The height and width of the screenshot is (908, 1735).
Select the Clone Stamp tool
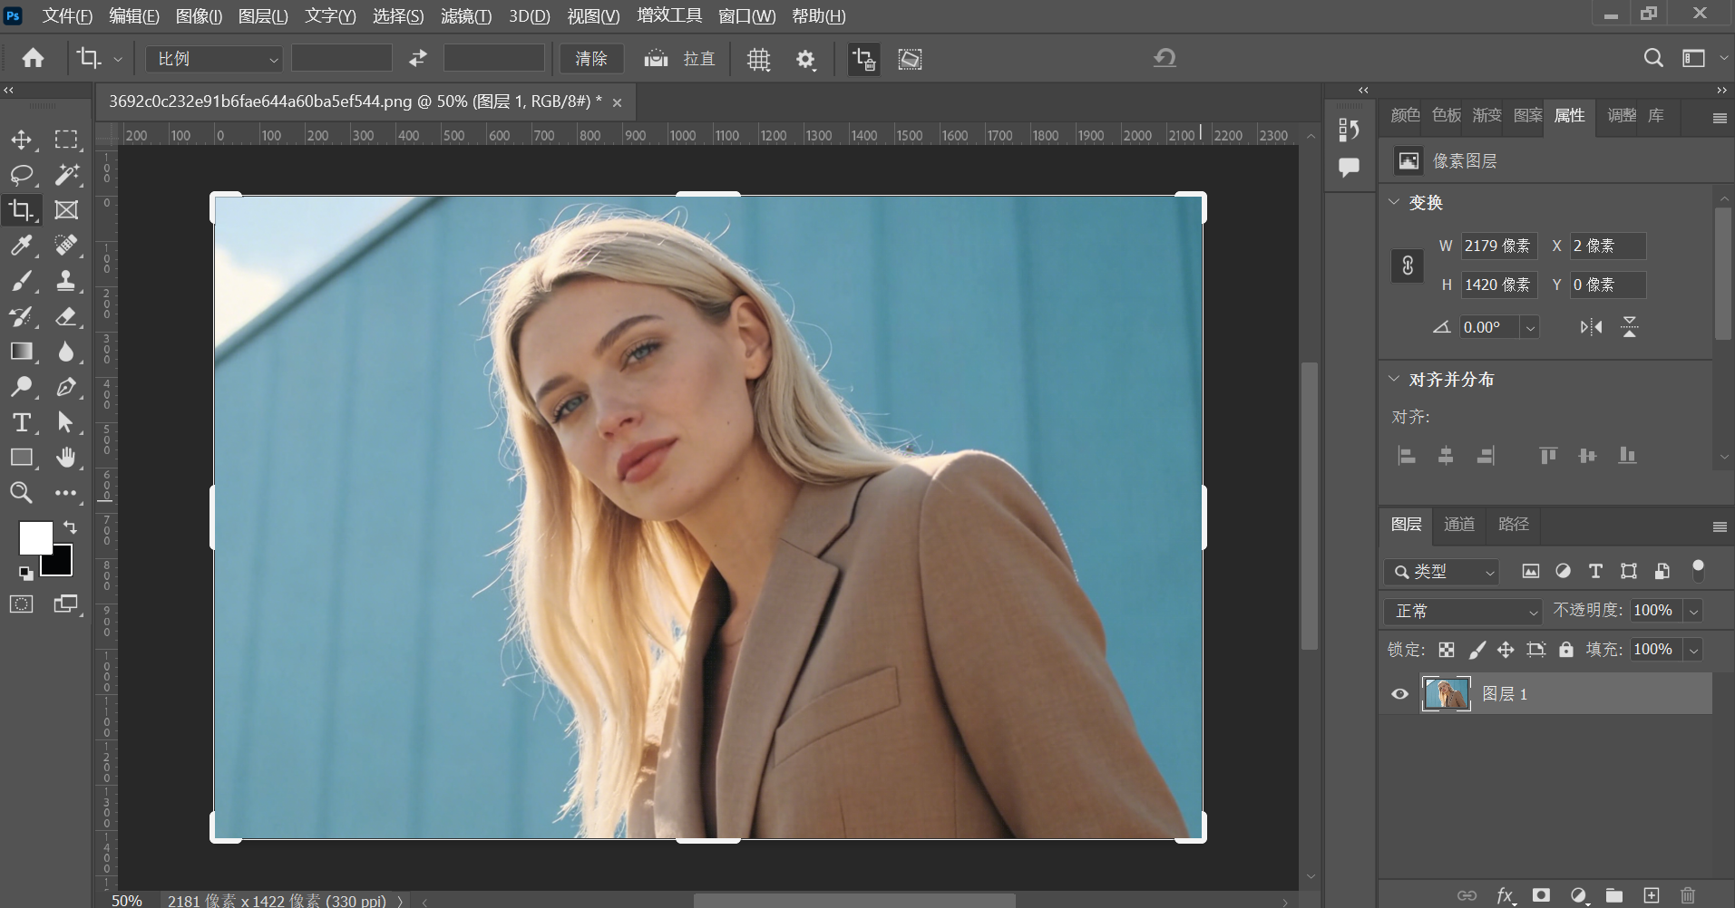[x=66, y=281]
